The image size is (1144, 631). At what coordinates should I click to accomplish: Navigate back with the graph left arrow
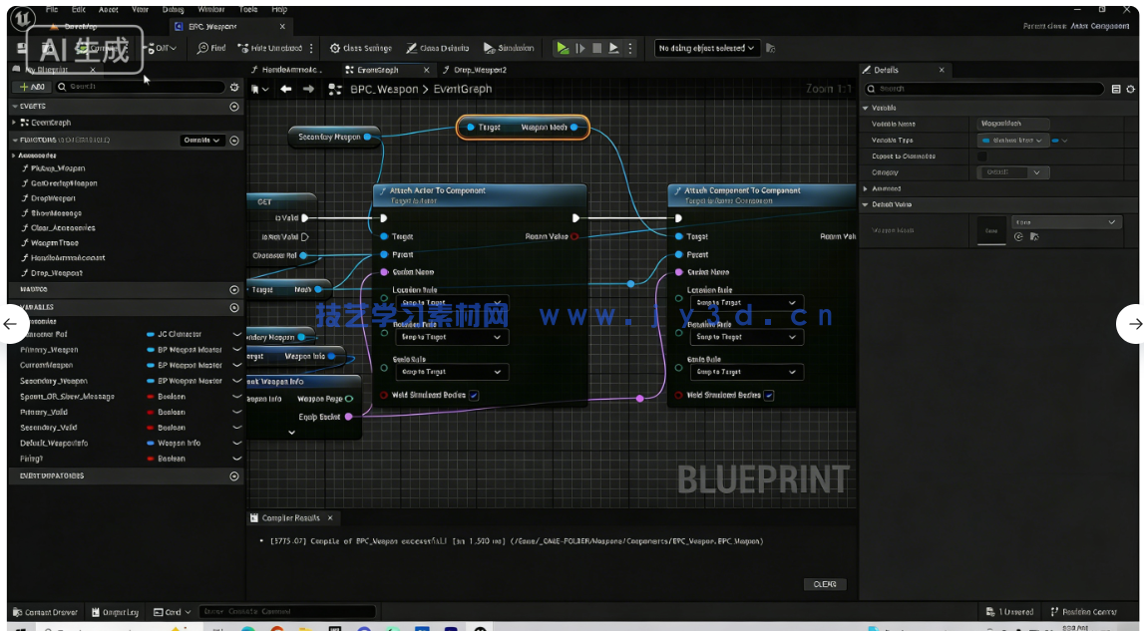click(x=286, y=90)
